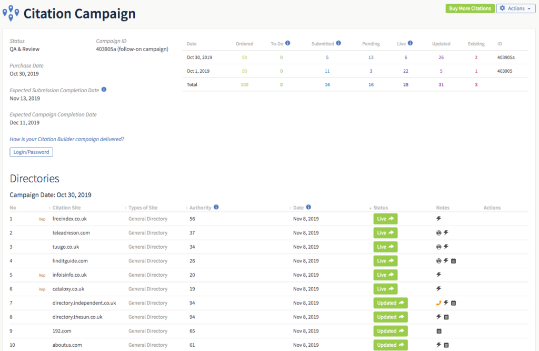Screen dimensions: 539x351
Task: Open notepad icon in finditguide.com row
Action: (453, 261)
